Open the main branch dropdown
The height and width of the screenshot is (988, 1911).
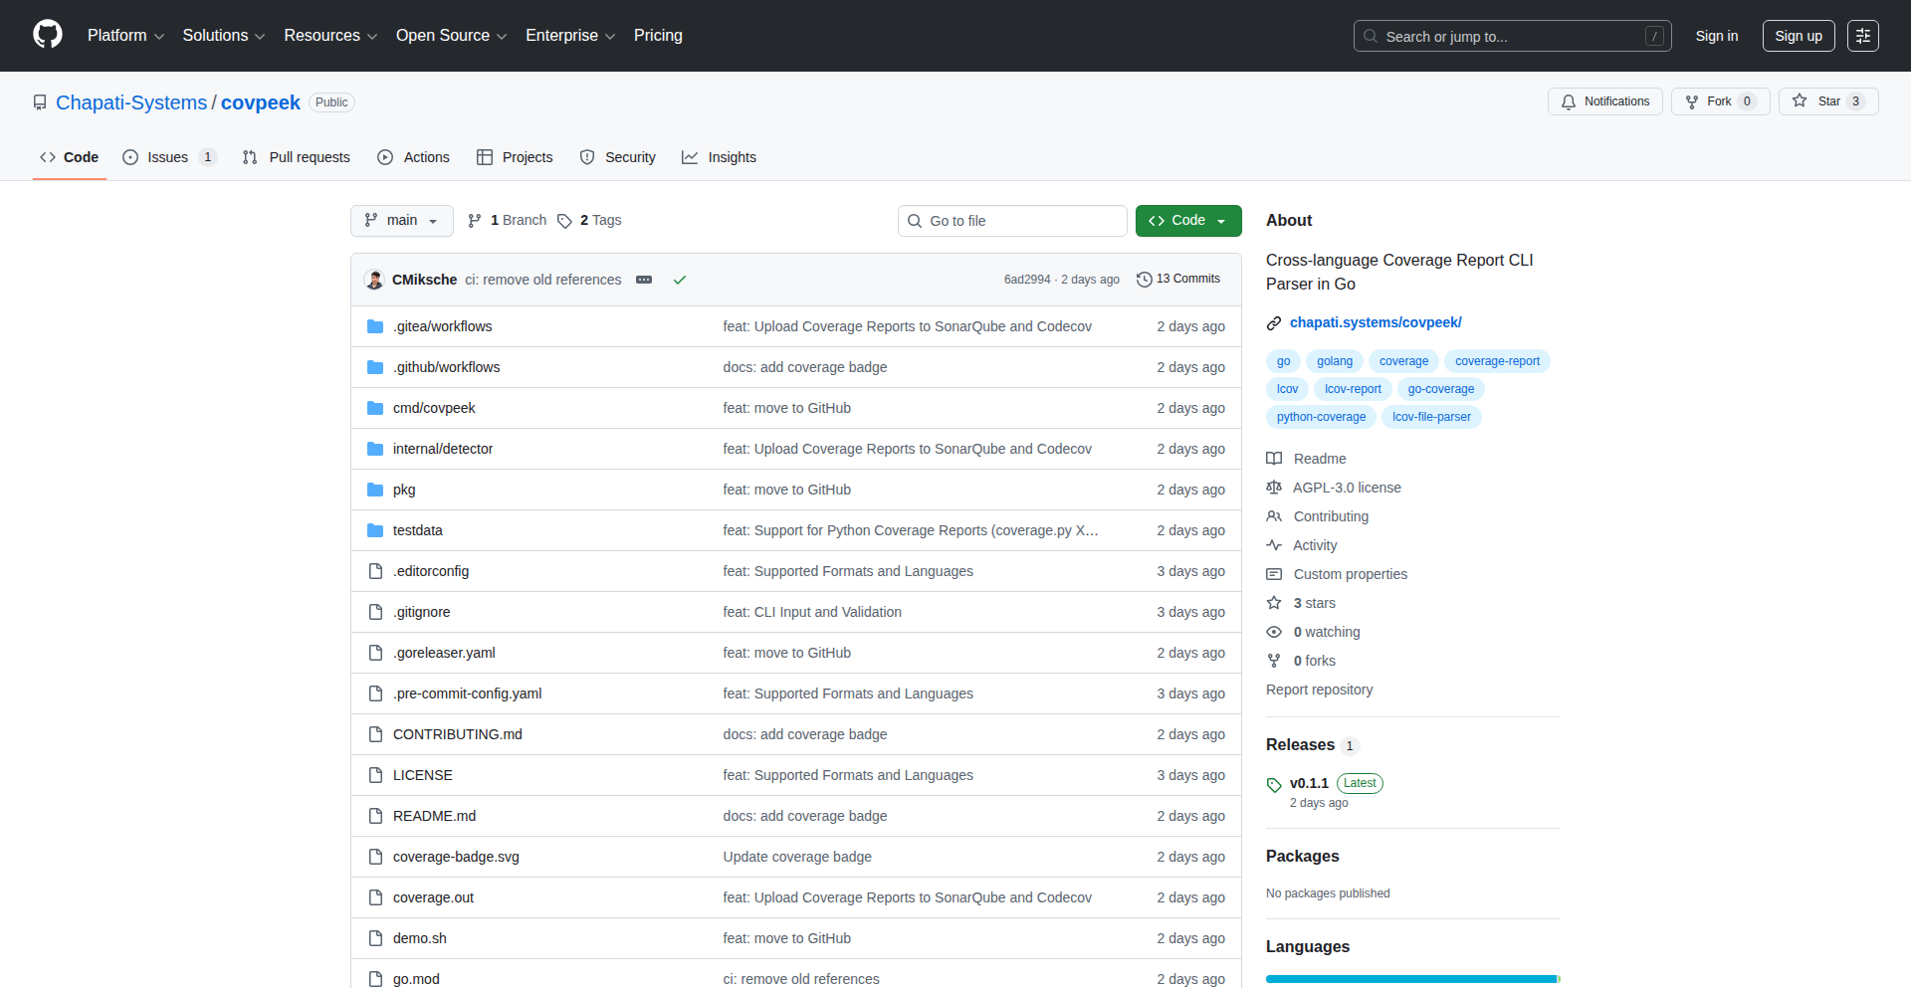401,221
